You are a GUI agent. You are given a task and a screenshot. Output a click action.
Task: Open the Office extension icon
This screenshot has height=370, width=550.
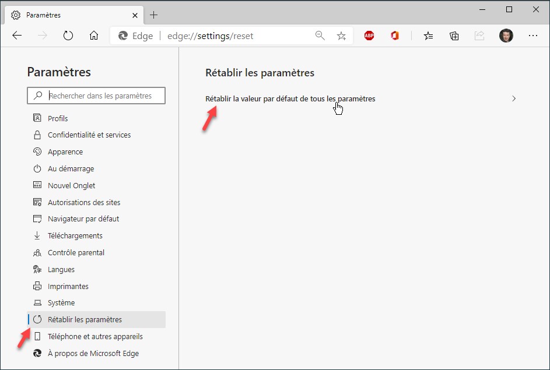[395, 36]
